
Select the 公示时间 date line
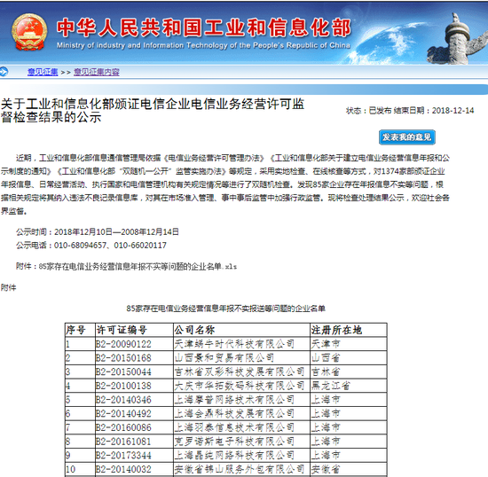pyautogui.click(x=98, y=232)
